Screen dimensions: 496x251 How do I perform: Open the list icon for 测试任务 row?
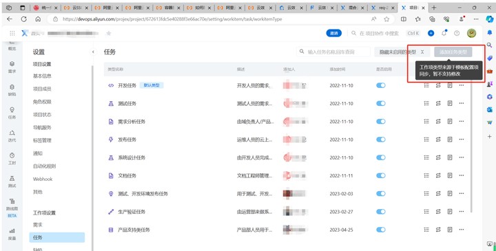tap(426, 104)
